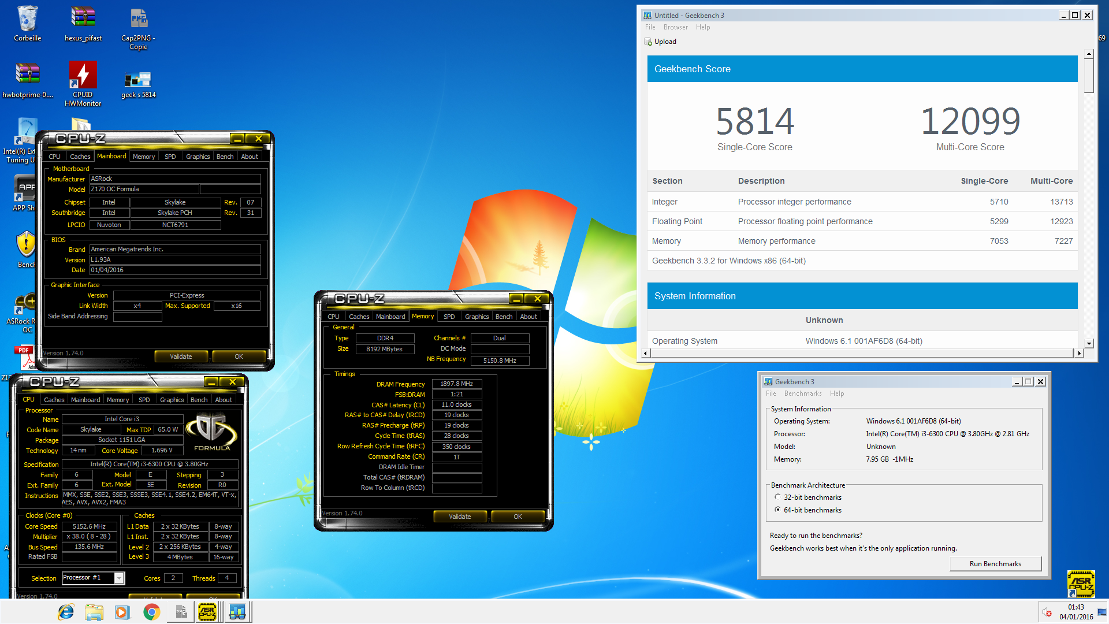
Task: Click the tray volume icon
Action: (1047, 612)
